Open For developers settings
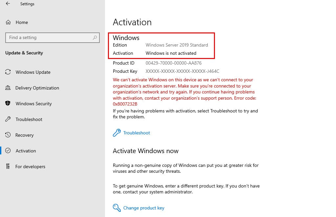Viewport: 336px width, 217px height. click(30, 167)
